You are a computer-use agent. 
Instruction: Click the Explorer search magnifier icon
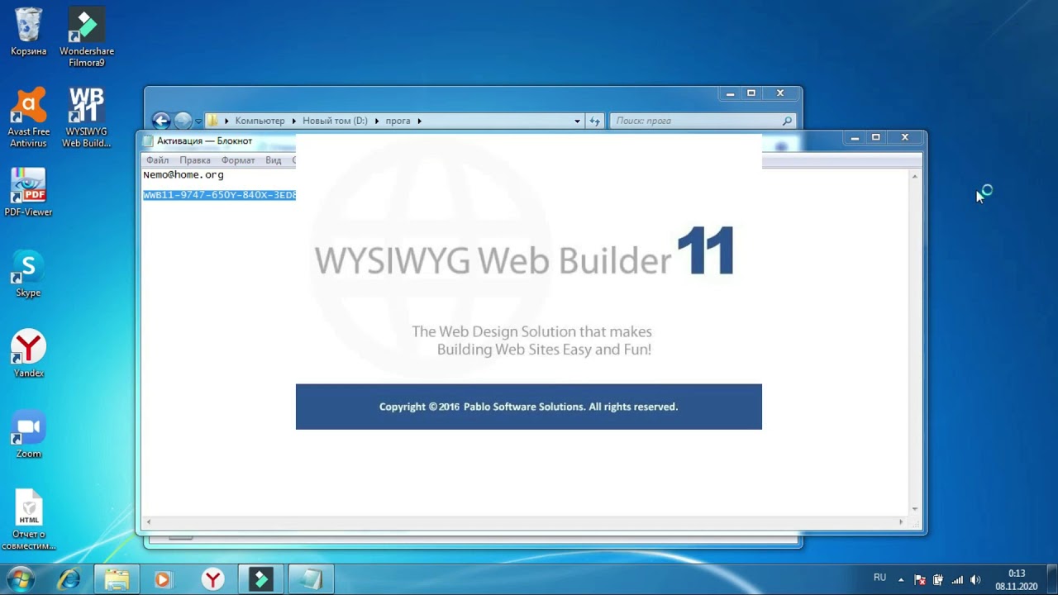point(787,121)
